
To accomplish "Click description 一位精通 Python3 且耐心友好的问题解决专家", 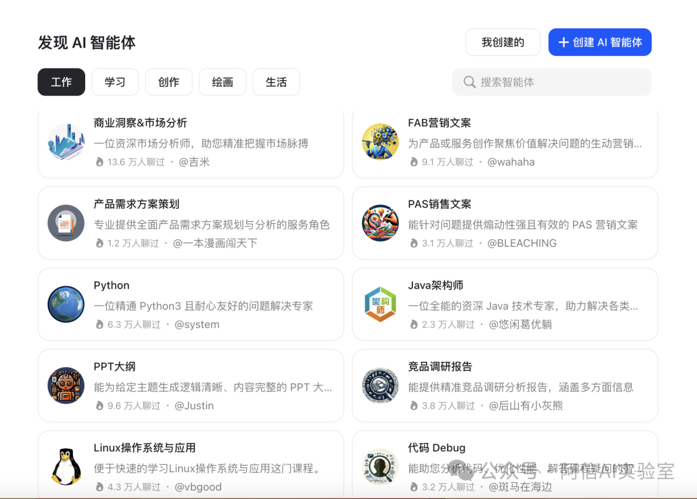I will 203,306.
